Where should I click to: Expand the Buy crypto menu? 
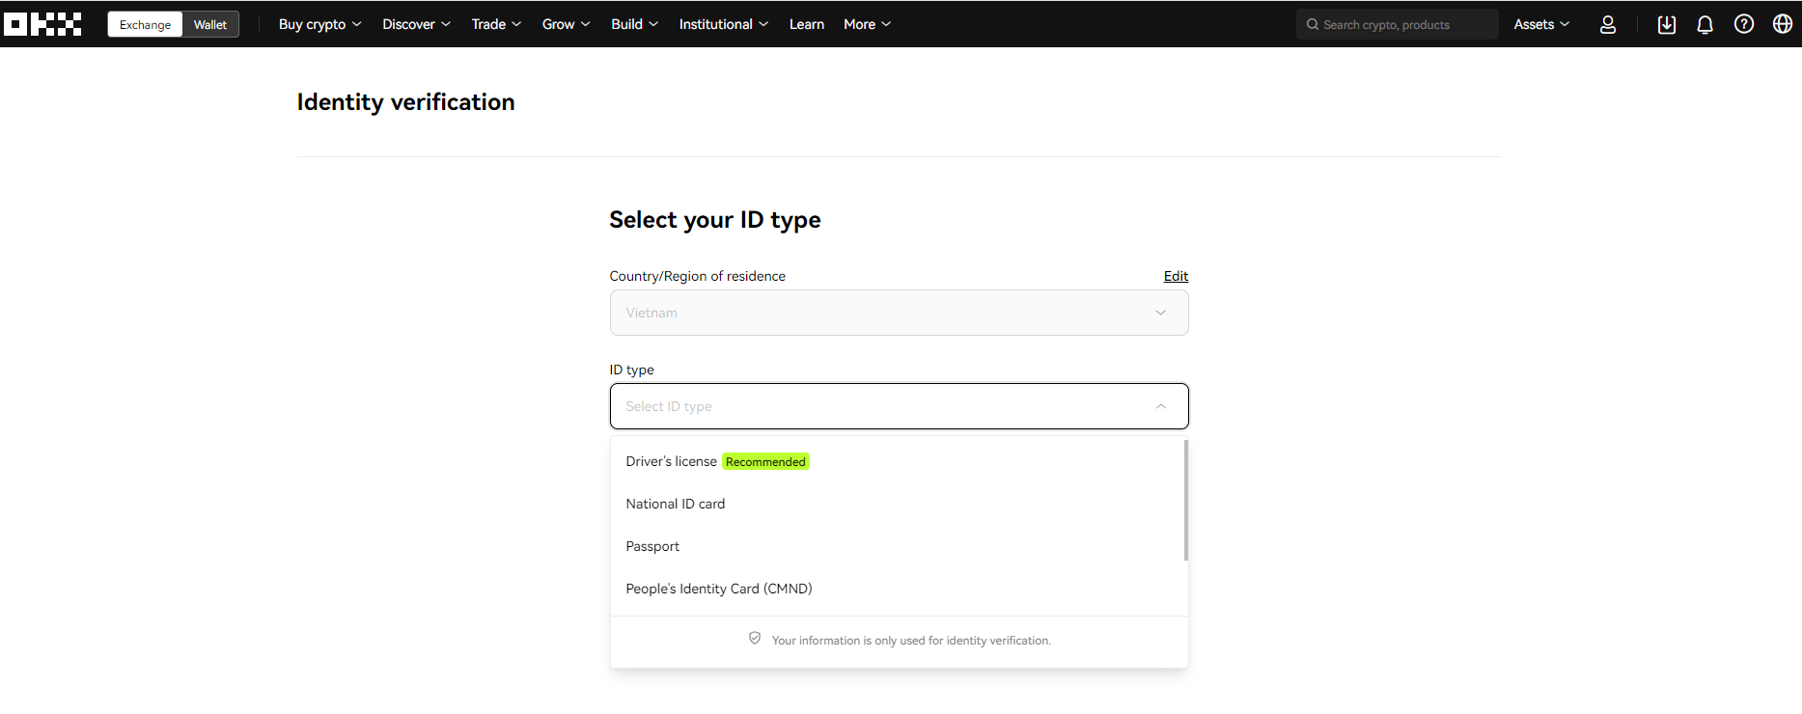coord(319,24)
